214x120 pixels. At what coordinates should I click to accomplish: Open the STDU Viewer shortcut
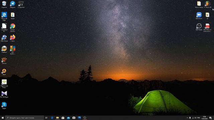(x=4, y=38)
